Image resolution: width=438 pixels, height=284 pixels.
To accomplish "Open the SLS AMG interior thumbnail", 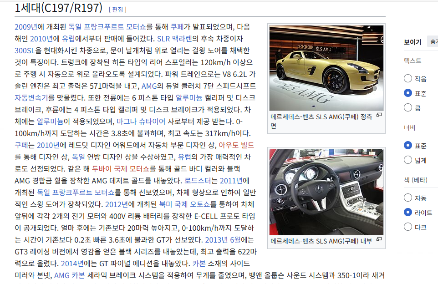I will [x=326, y=192].
